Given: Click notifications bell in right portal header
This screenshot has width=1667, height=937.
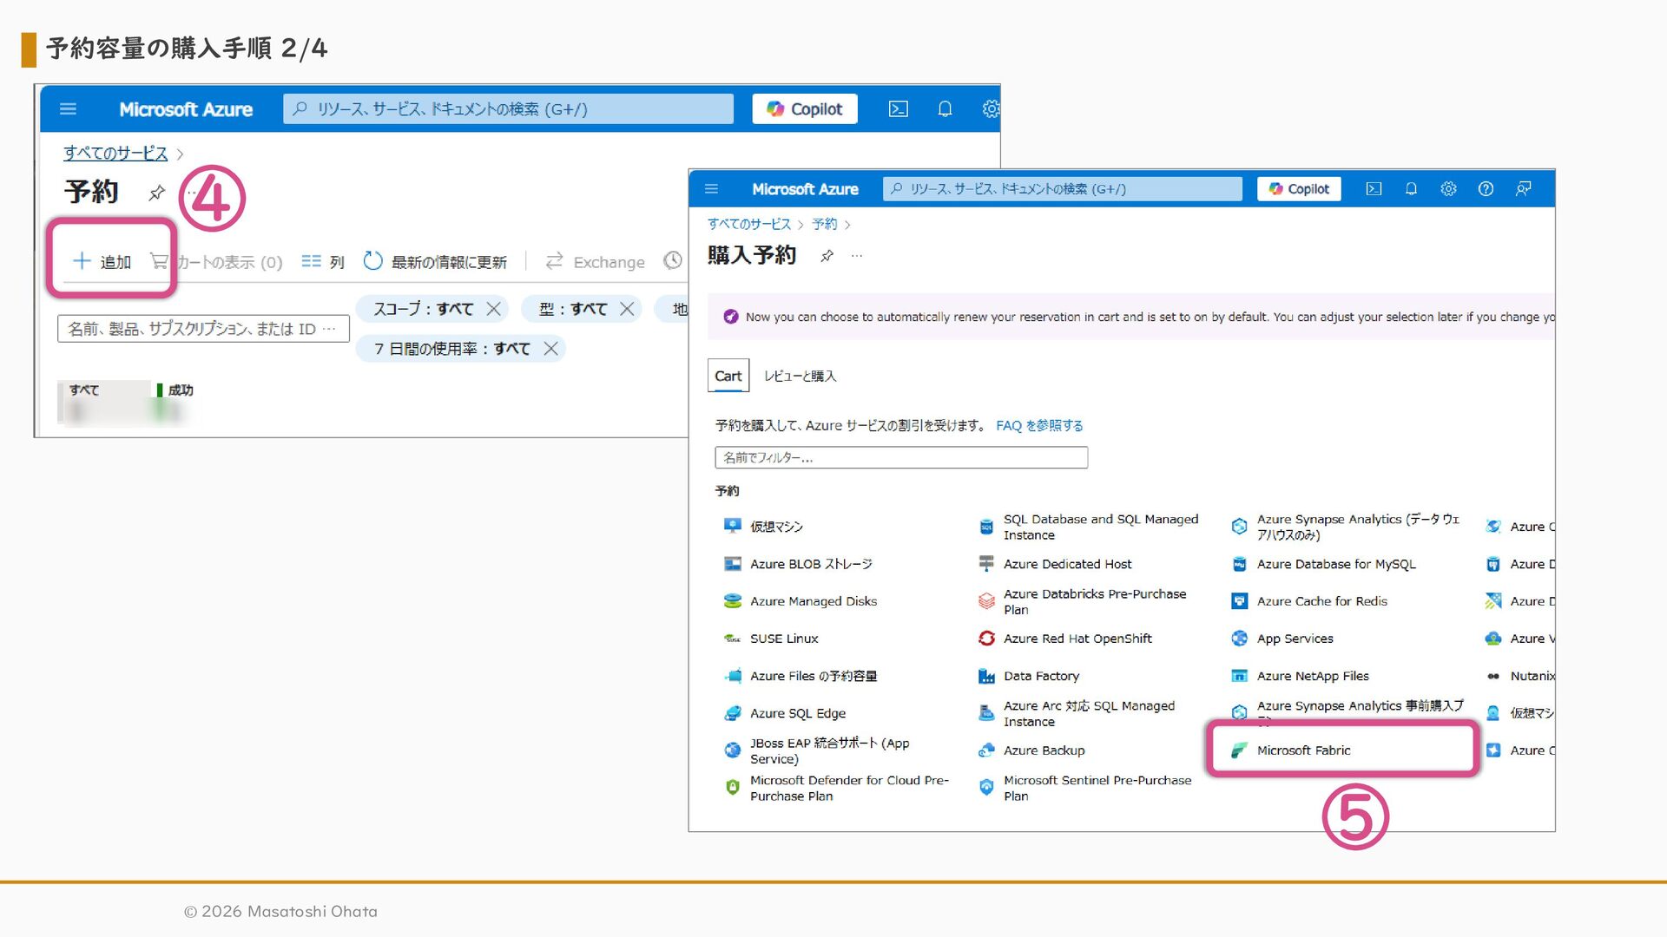Looking at the screenshot, I should click(1411, 189).
